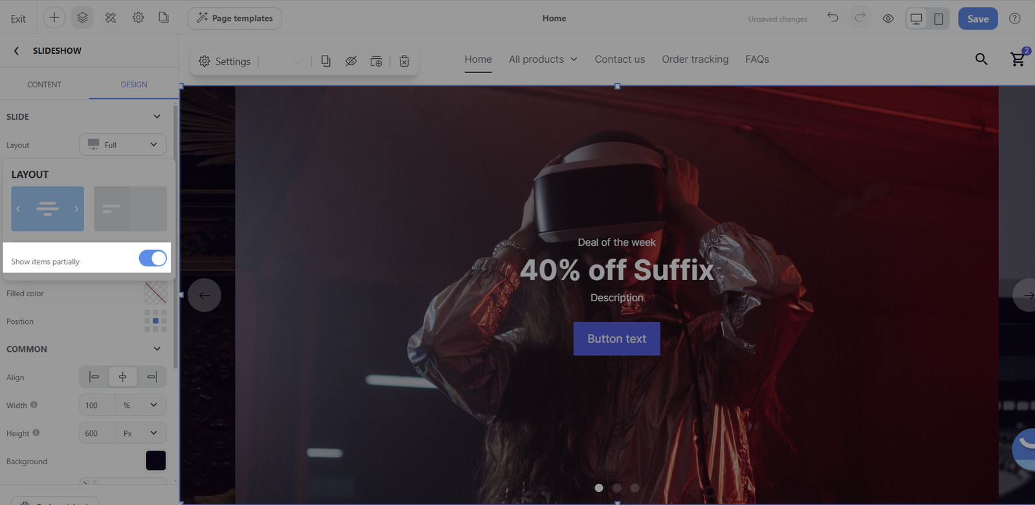The height and width of the screenshot is (505, 1035).
Task: Open the layers panel icon
Action: [82, 18]
